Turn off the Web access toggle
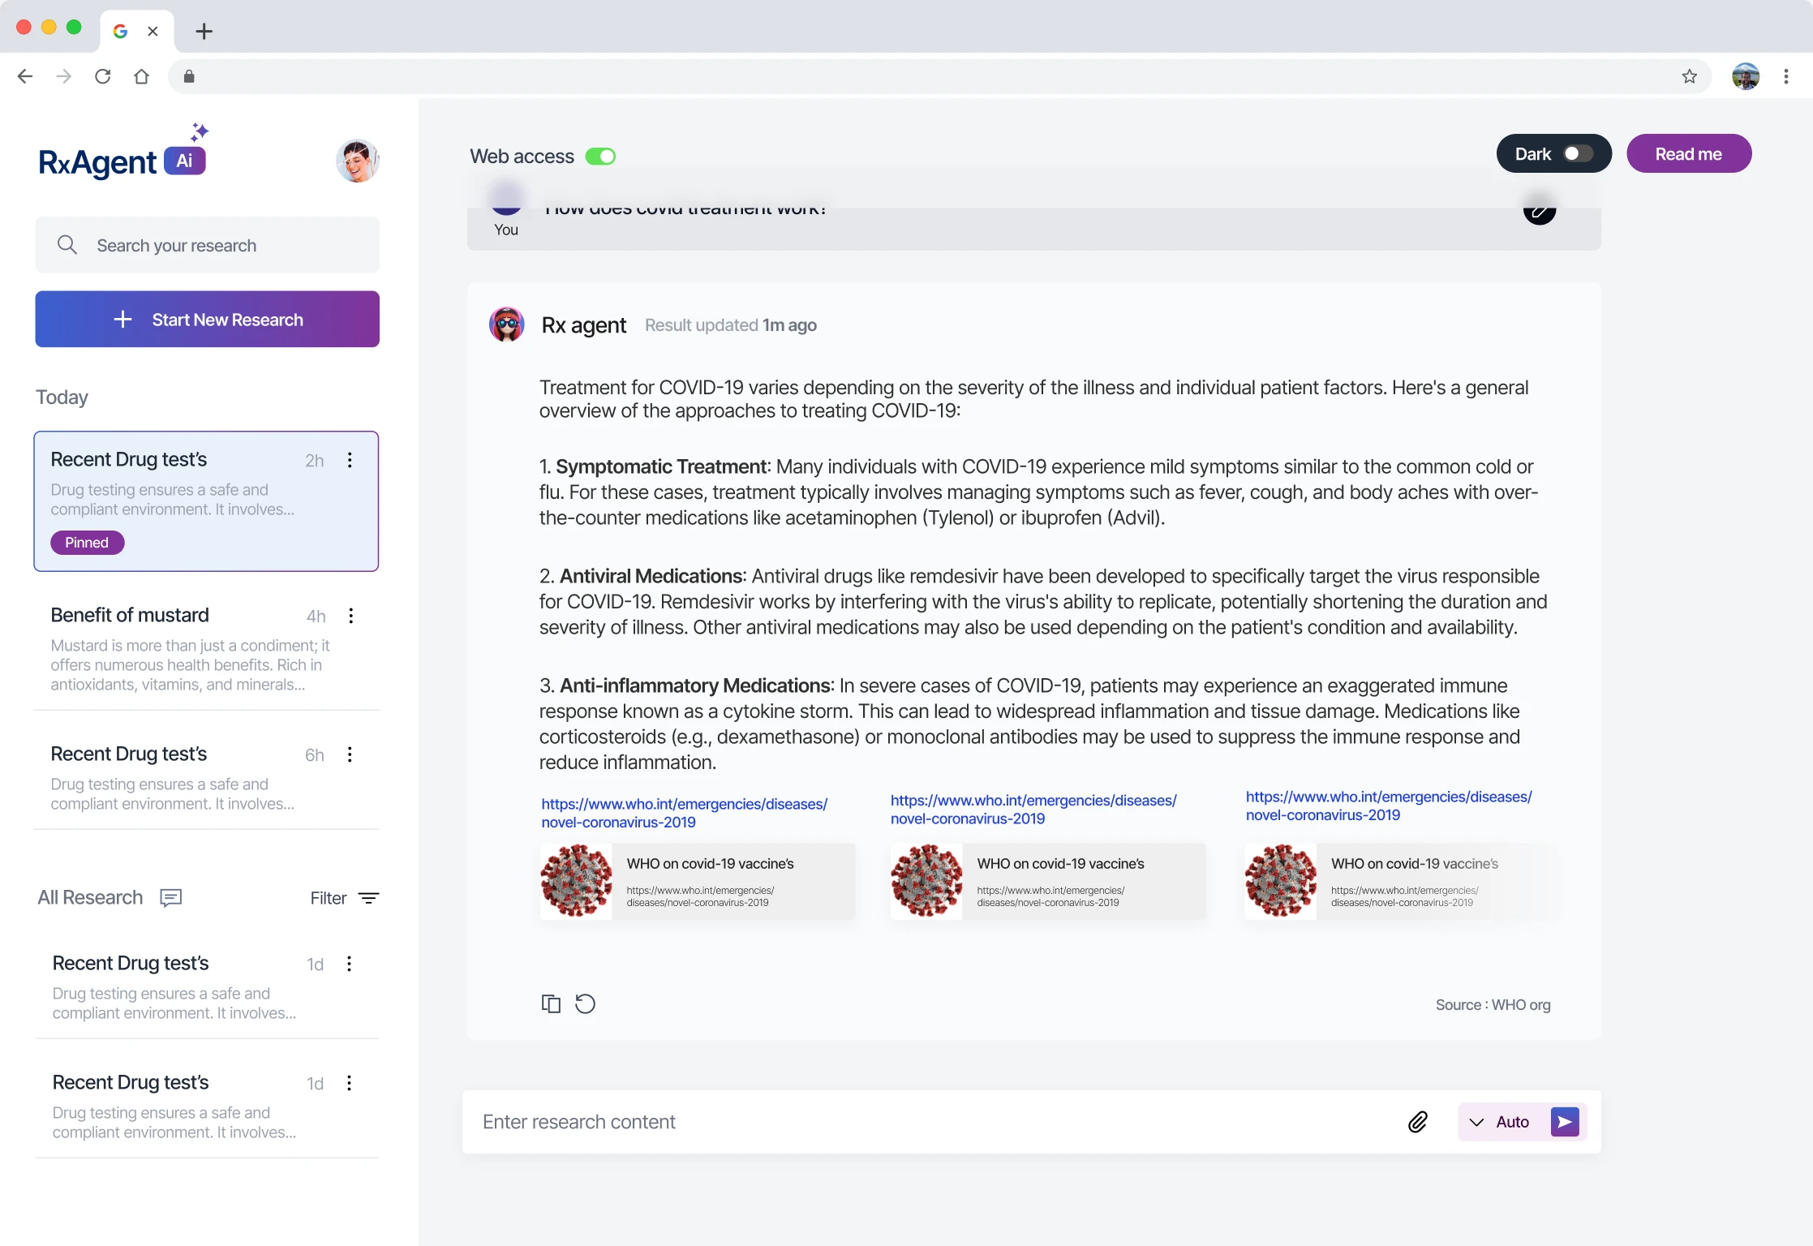 pos(600,157)
